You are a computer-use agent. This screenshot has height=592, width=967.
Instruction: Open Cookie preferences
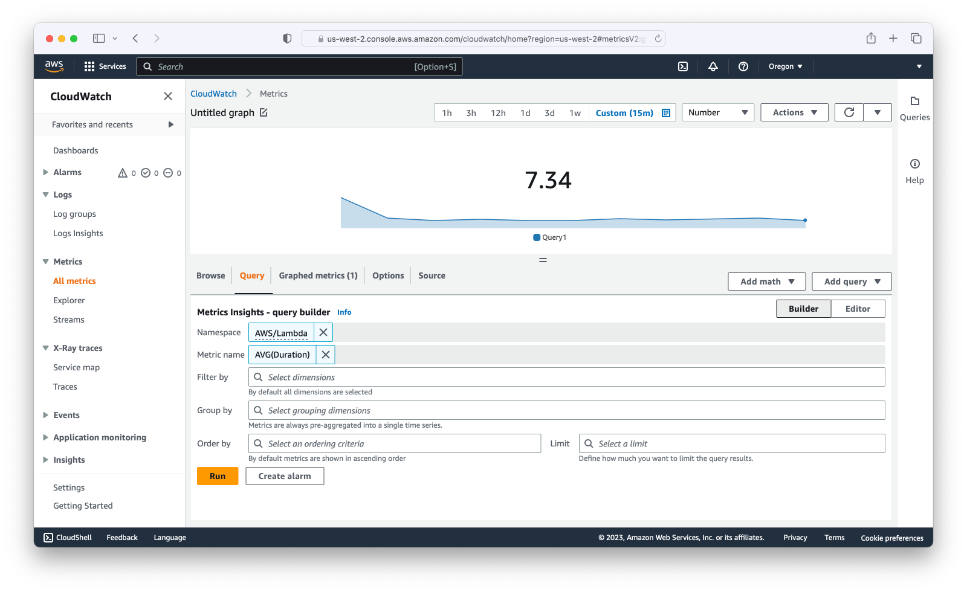pyautogui.click(x=892, y=538)
